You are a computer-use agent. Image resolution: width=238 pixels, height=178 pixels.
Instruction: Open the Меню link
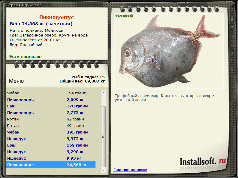16,81
